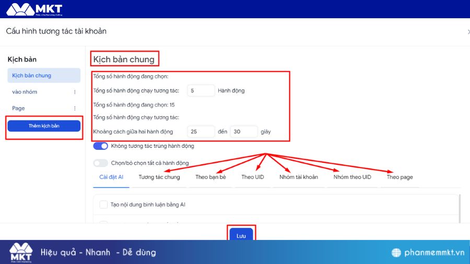
Task: Switch to the Theo bạn bè tab
Action: tap(210, 177)
